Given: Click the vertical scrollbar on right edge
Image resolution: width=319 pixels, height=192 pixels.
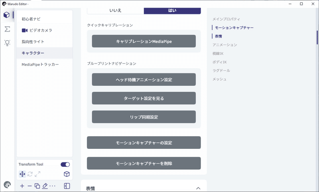Looking at the screenshot, I should pyautogui.click(x=317, y=37).
